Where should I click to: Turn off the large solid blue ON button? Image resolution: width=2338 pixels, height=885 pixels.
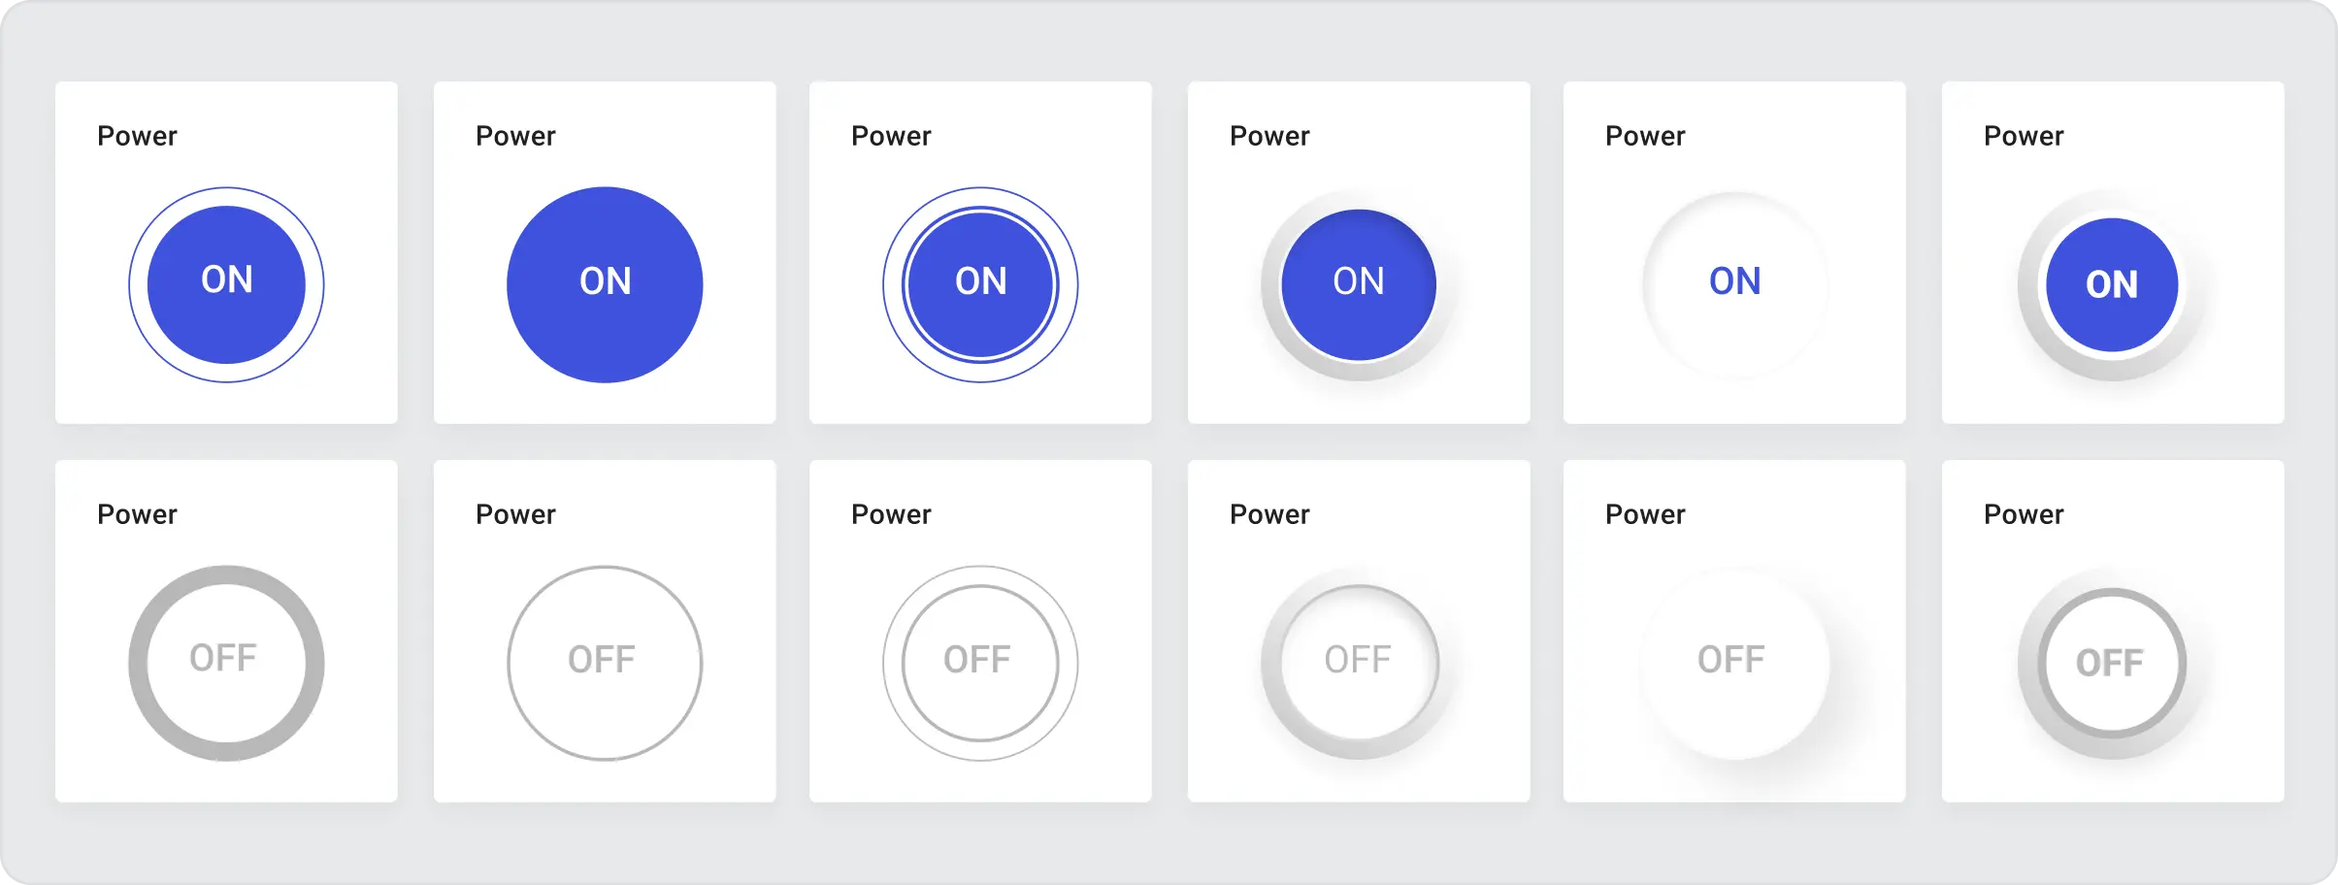pyautogui.click(x=605, y=284)
